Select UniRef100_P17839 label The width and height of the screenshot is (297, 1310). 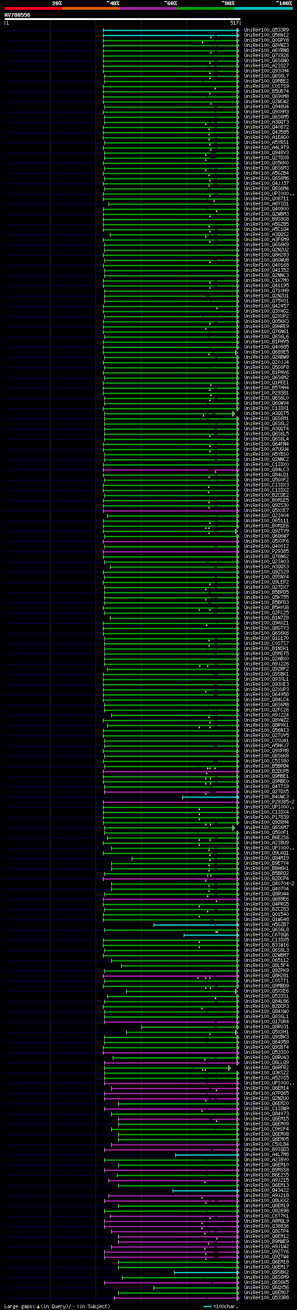pos(266,816)
